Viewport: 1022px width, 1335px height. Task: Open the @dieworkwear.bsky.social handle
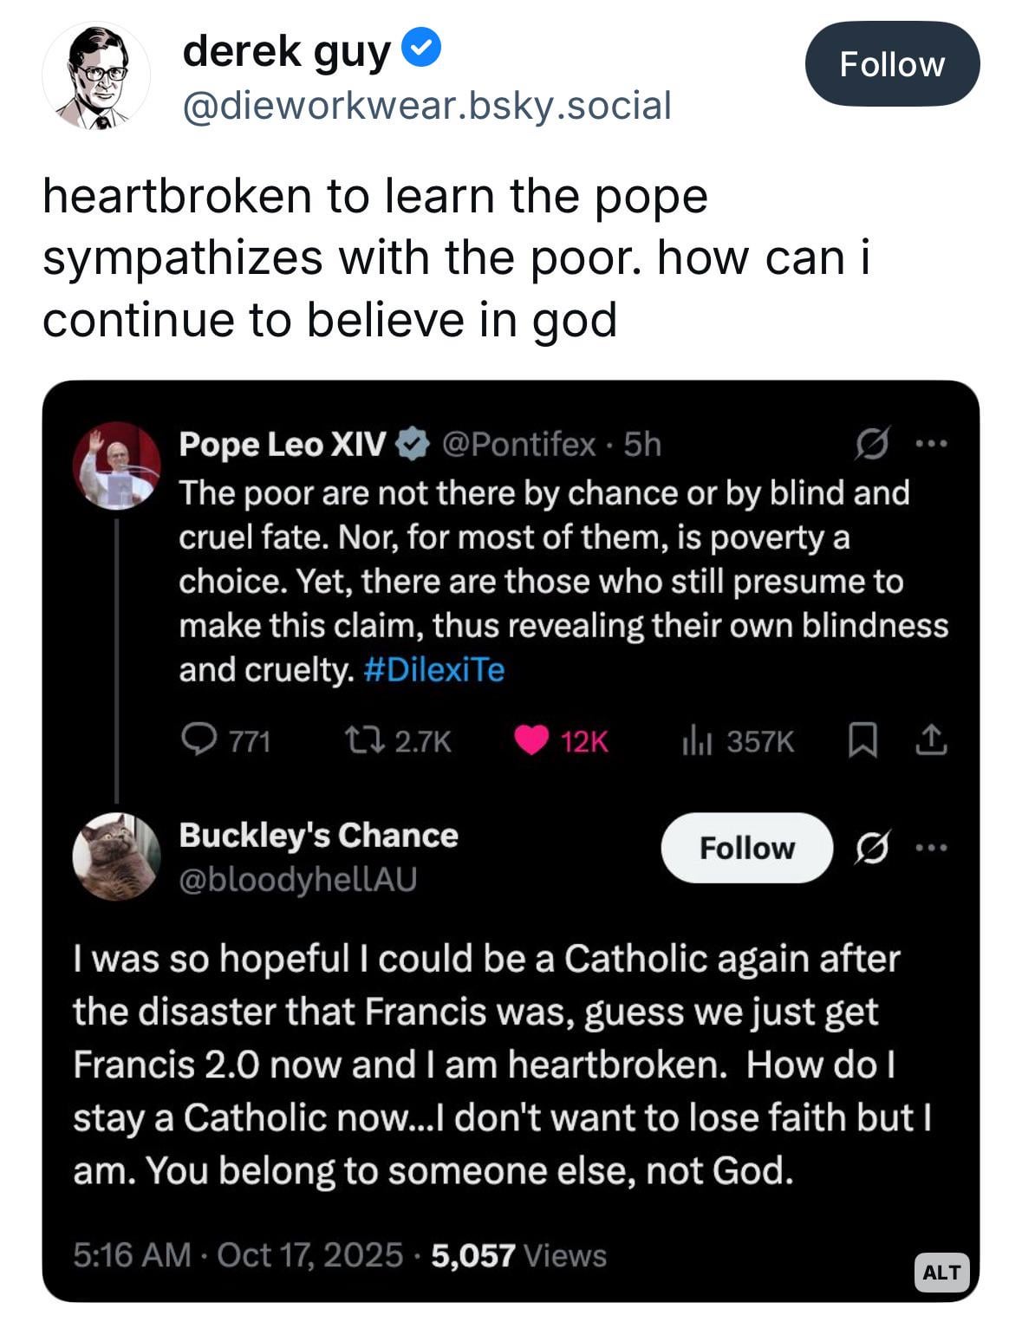[x=426, y=106]
